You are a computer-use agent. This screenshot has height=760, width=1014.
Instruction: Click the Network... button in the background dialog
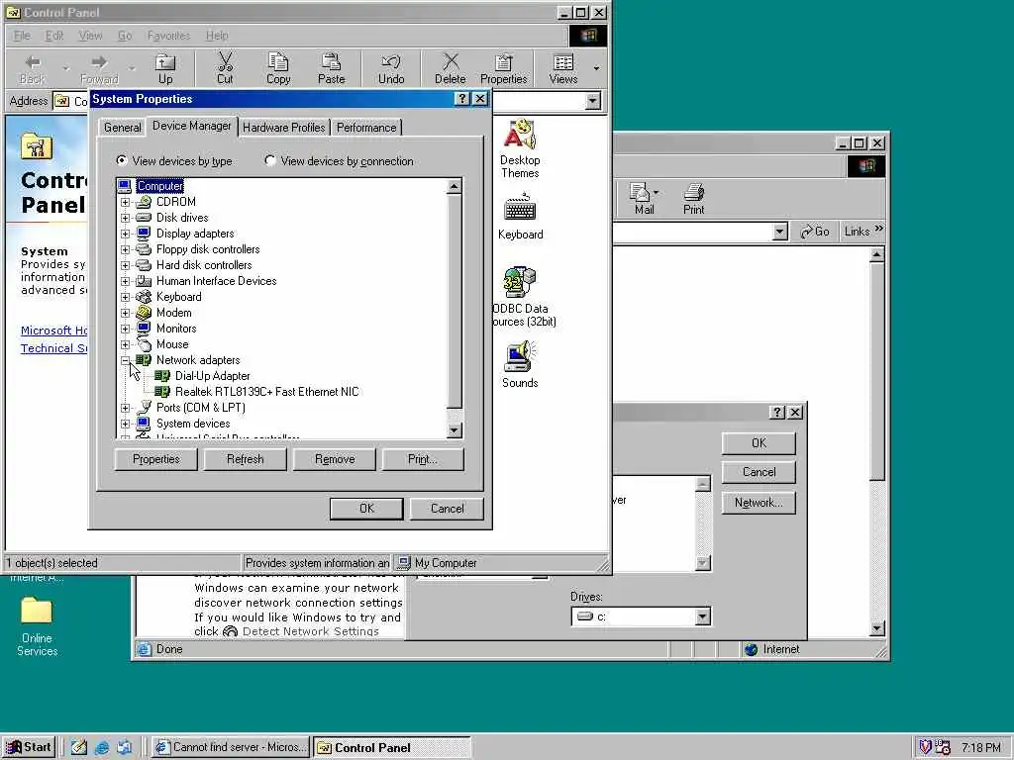click(x=759, y=503)
